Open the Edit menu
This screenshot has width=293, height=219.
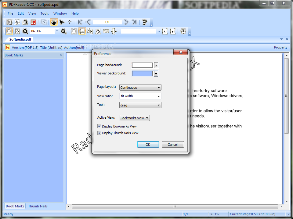(x=21, y=13)
